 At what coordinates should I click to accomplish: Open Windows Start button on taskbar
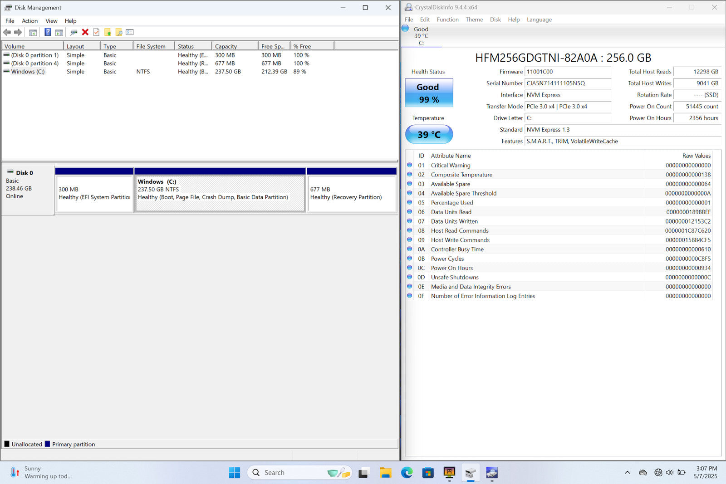pos(235,473)
